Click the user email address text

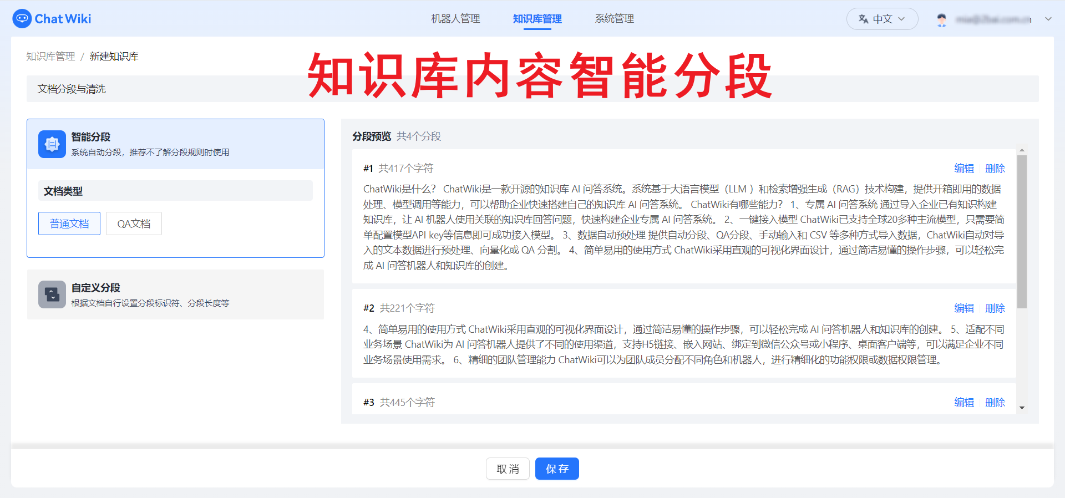click(x=993, y=19)
